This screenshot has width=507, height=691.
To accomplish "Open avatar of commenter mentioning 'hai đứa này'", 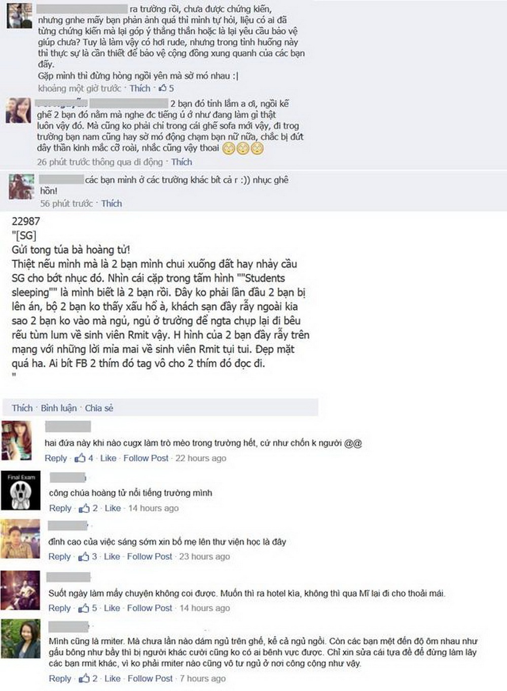I will pyautogui.click(x=17, y=440).
